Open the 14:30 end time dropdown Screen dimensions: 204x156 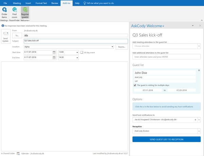coord(77,58)
